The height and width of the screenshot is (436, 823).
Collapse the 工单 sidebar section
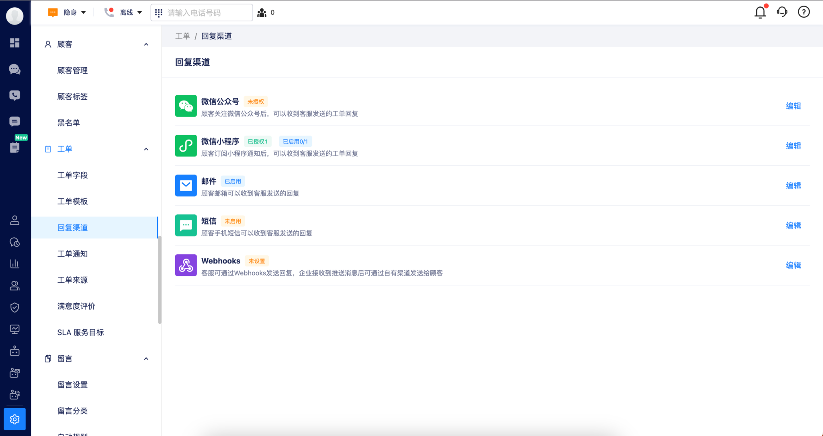(x=146, y=149)
